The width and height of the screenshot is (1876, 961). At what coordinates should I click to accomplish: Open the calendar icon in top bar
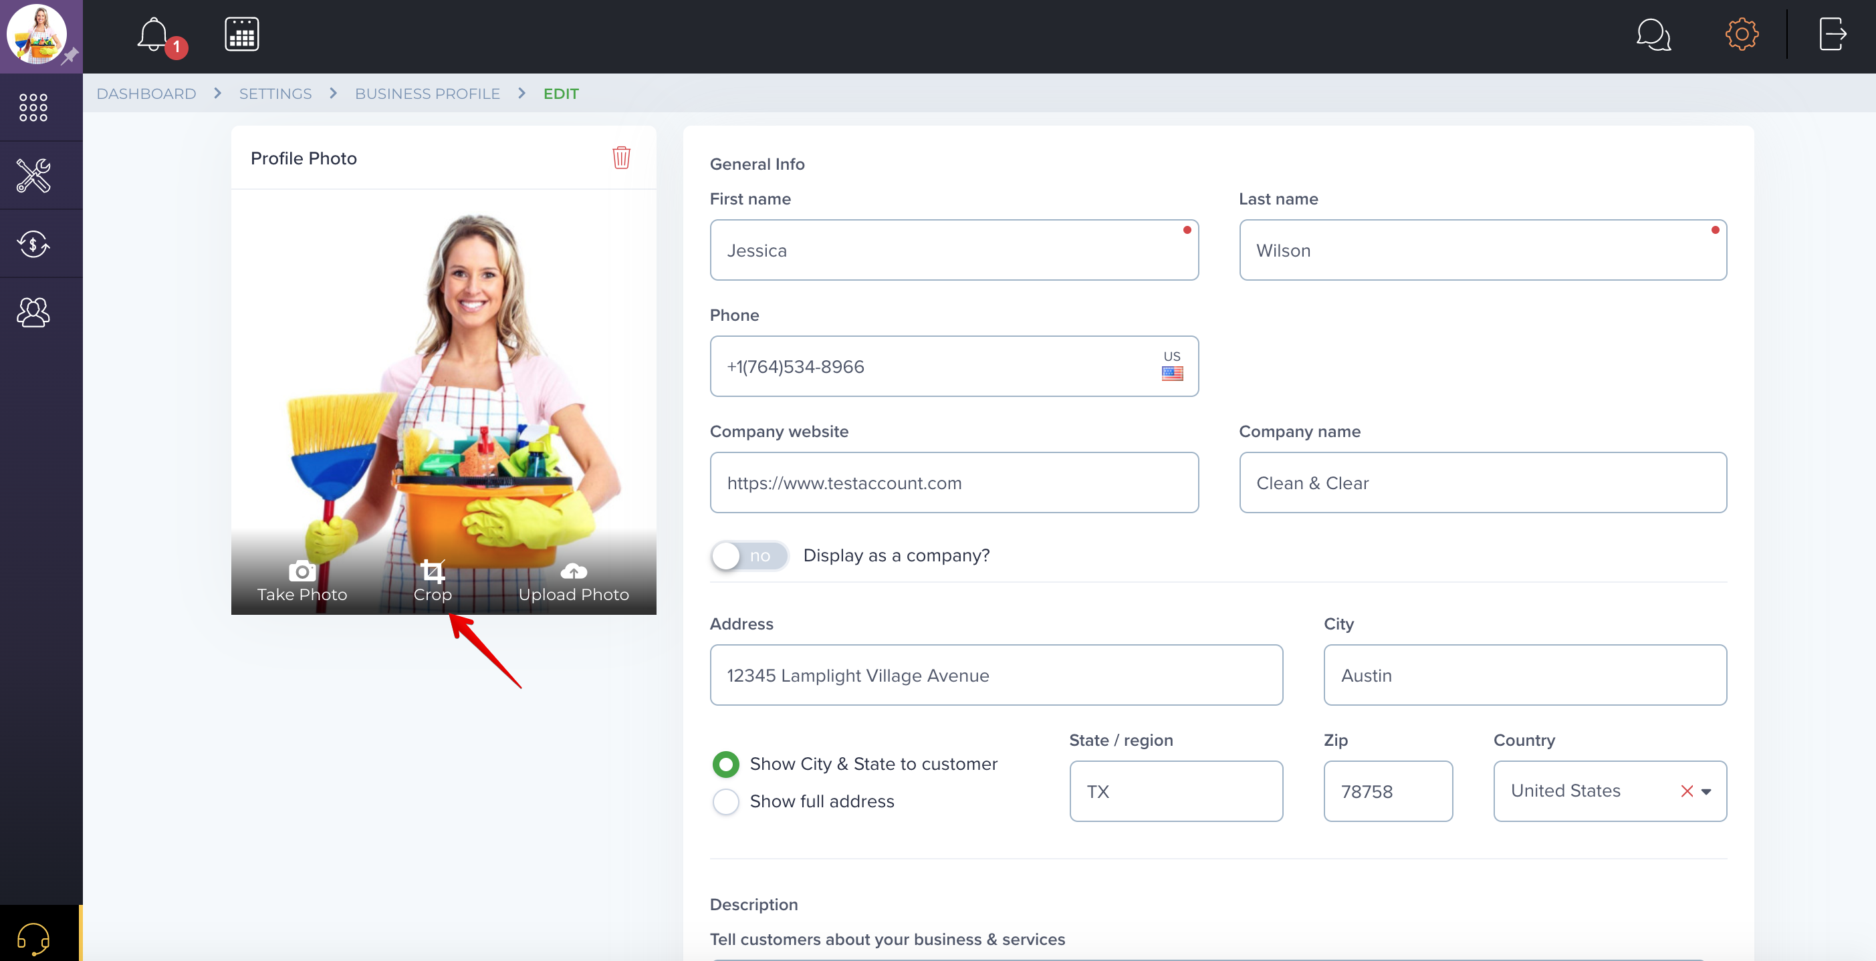pyautogui.click(x=242, y=34)
